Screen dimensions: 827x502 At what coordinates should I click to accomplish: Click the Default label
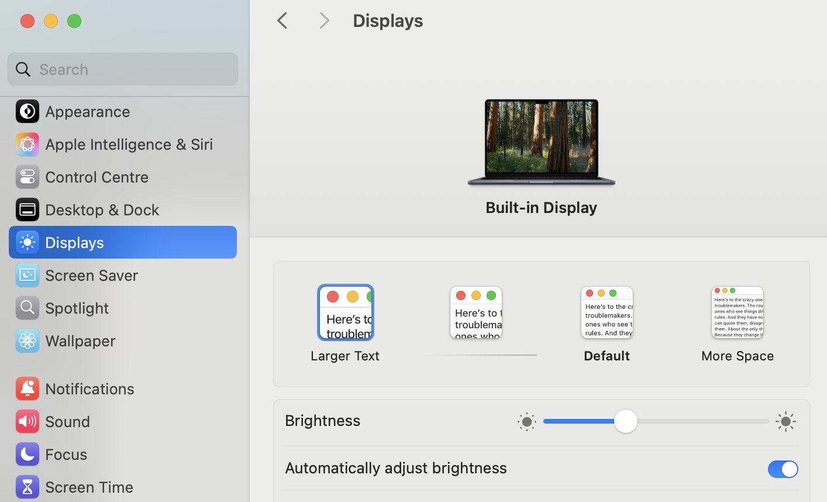(607, 356)
